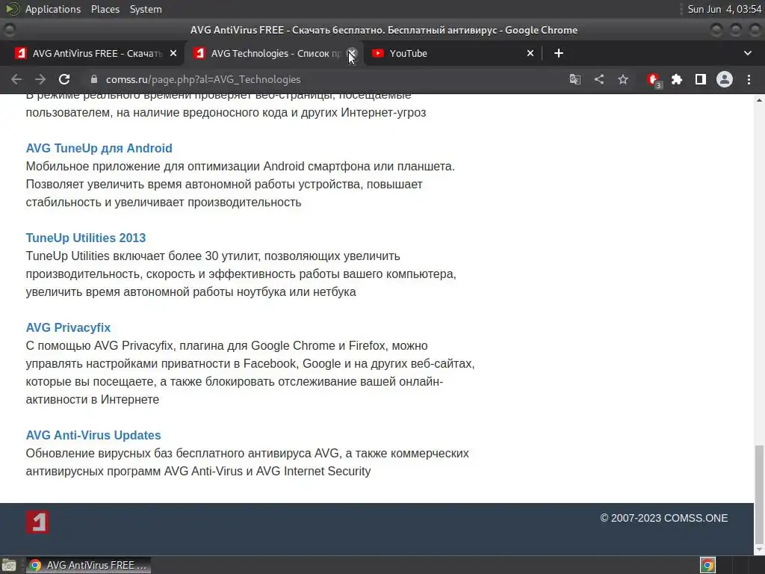
Task: View site information lock icon
Action: coord(94,79)
